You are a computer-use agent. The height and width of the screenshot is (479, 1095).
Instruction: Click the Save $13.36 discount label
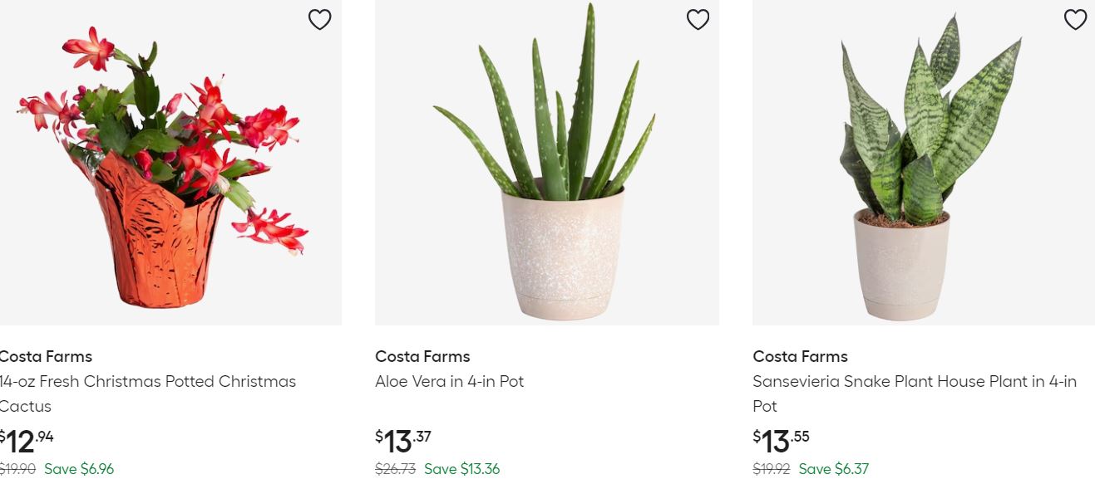click(x=461, y=469)
